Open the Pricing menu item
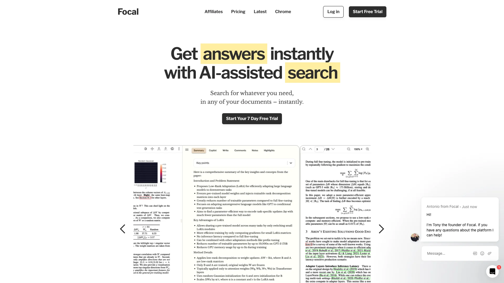The image size is (504, 283). 238,12
